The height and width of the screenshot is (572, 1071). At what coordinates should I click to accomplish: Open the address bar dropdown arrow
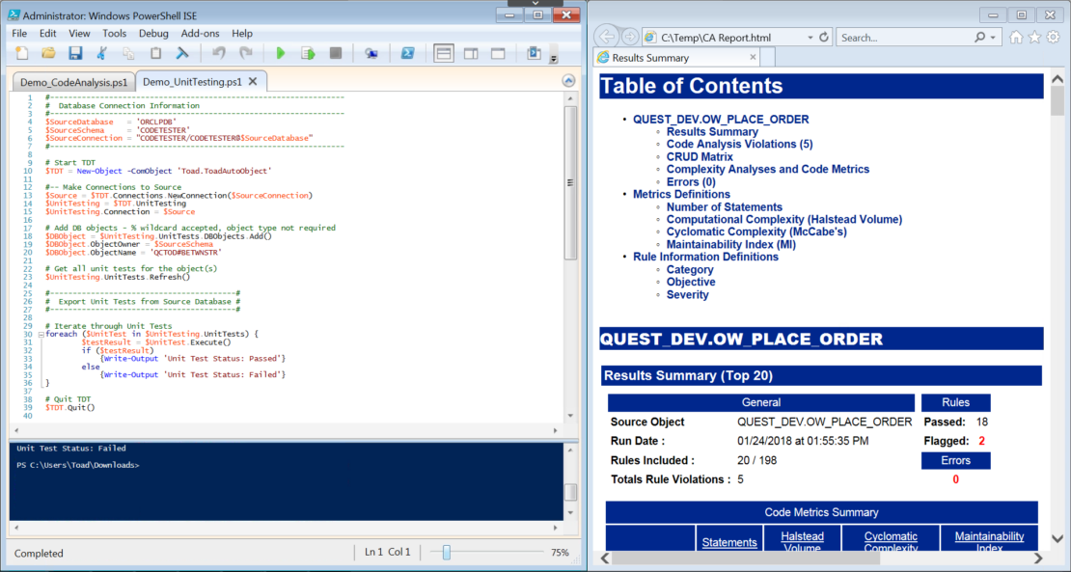click(x=809, y=37)
